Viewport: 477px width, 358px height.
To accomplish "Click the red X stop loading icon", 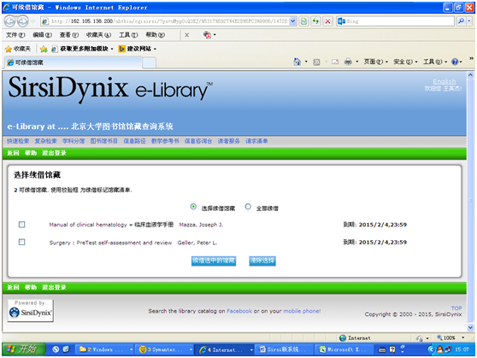I will point(327,21).
